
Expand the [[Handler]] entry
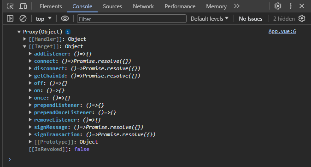tap(24, 39)
